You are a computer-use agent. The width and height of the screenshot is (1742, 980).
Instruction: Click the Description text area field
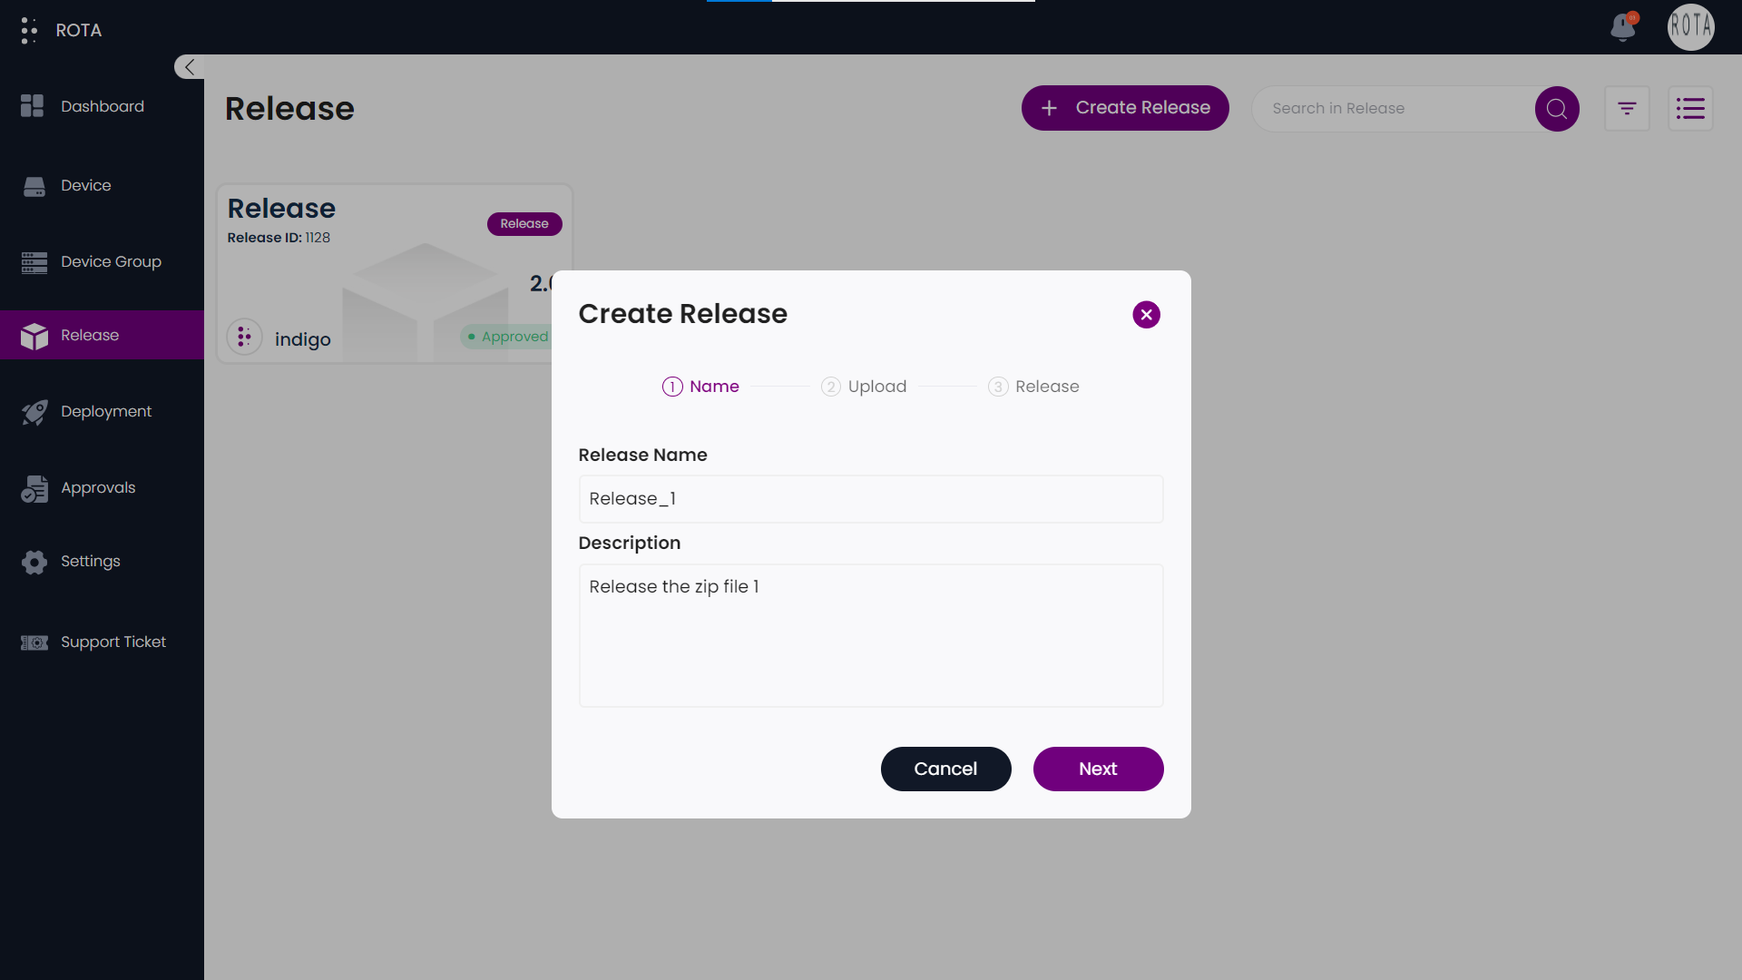tap(871, 634)
